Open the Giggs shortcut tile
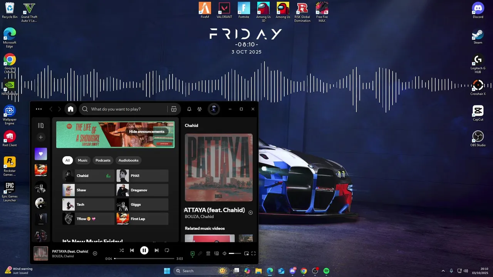 143,204
